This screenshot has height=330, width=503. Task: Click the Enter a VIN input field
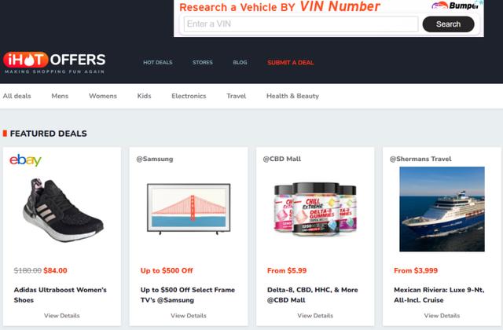[301, 24]
